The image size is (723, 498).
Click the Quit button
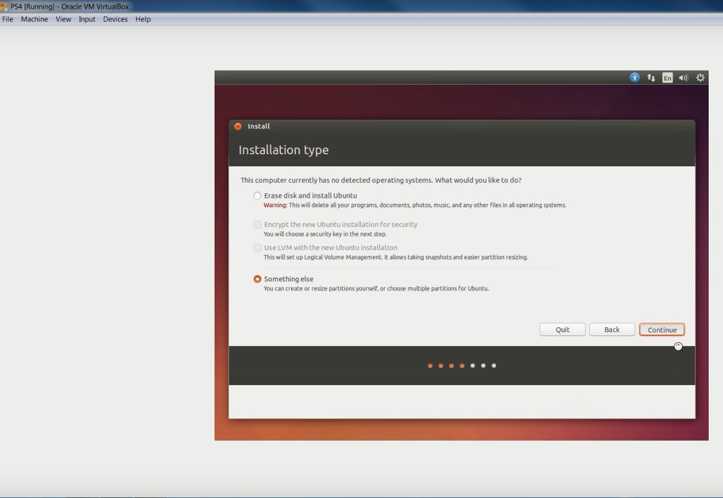tap(563, 329)
